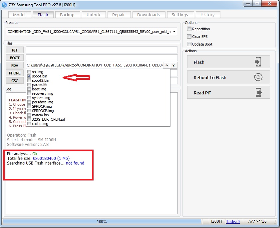Image resolution: width=280 pixels, height=228 pixels.
Task: Click 'File analysis... Ok' log line
Action: [22, 154]
